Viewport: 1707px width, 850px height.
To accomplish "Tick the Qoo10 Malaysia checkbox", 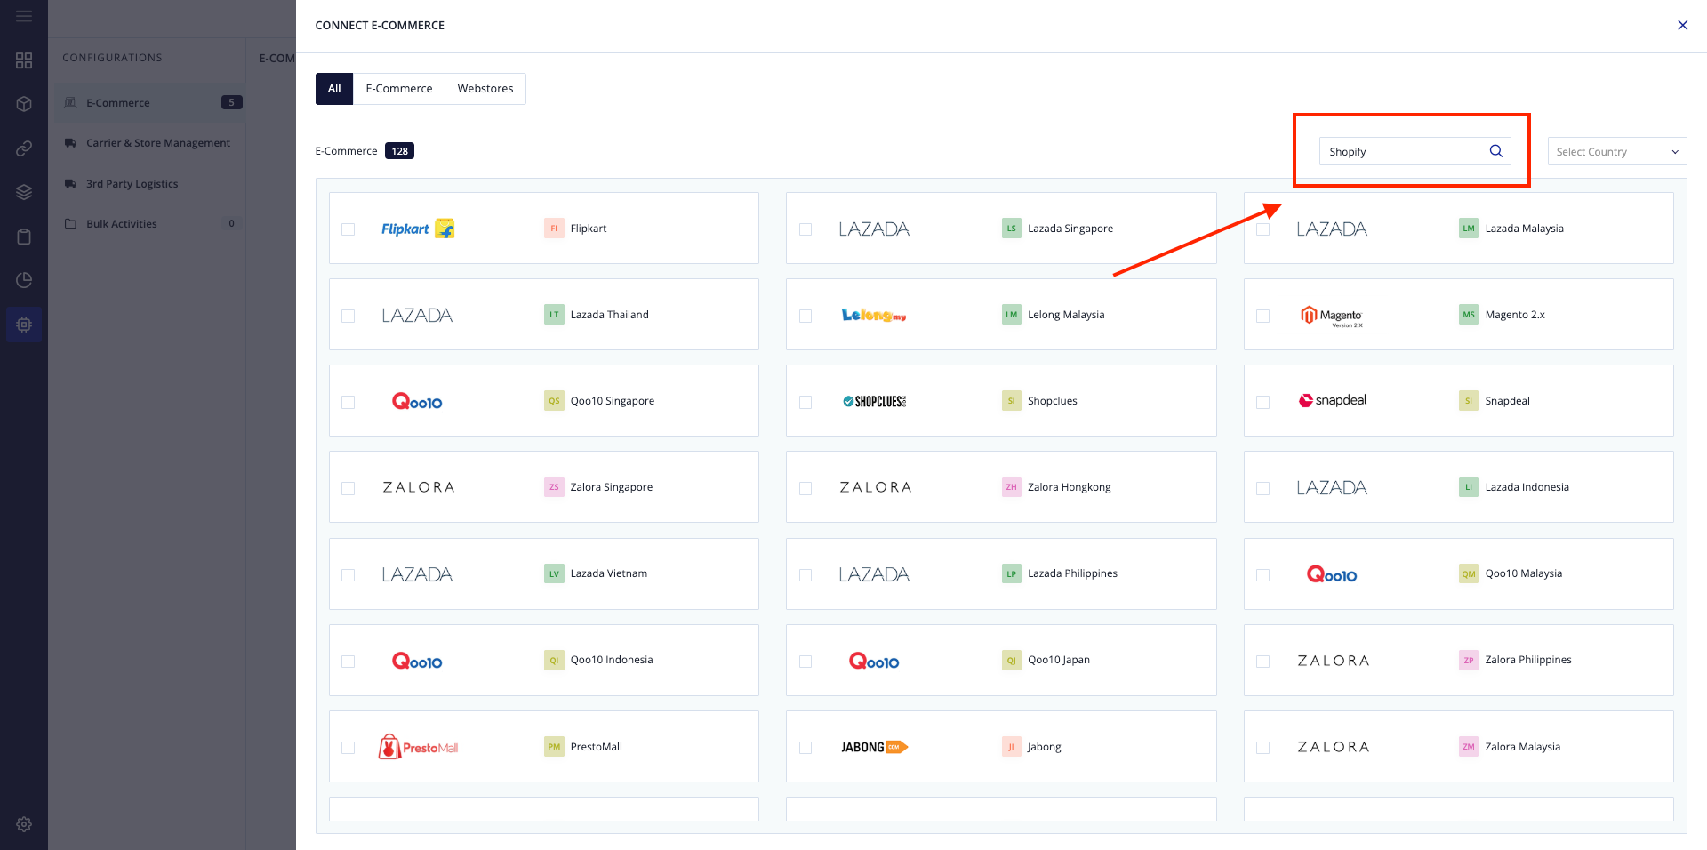I will [1262, 575].
